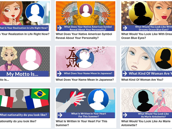Click the 'What nationality do you look like?' banner
172x129 pixels.
(x=25, y=115)
